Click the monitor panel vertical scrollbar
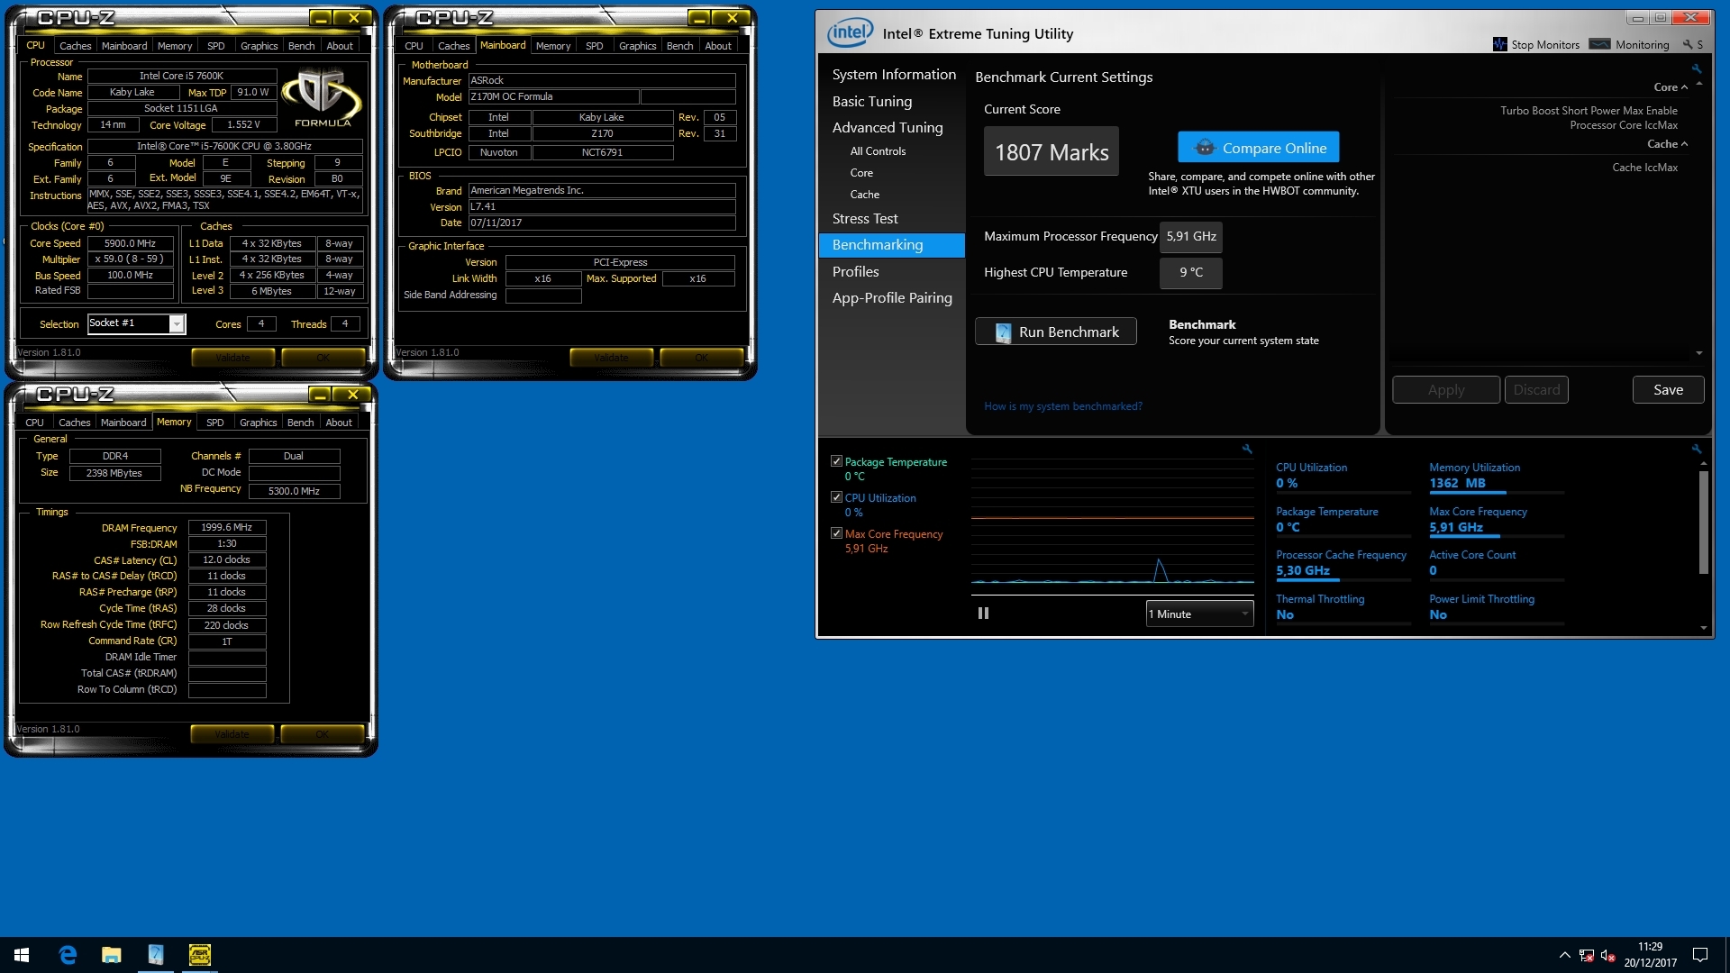This screenshot has width=1730, height=973. point(1703,523)
